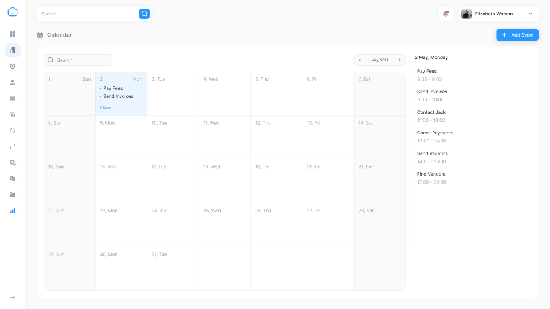Image resolution: width=550 pixels, height=309 pixels.
Task: Go to next month with right chevron
Action: point(400,60)
